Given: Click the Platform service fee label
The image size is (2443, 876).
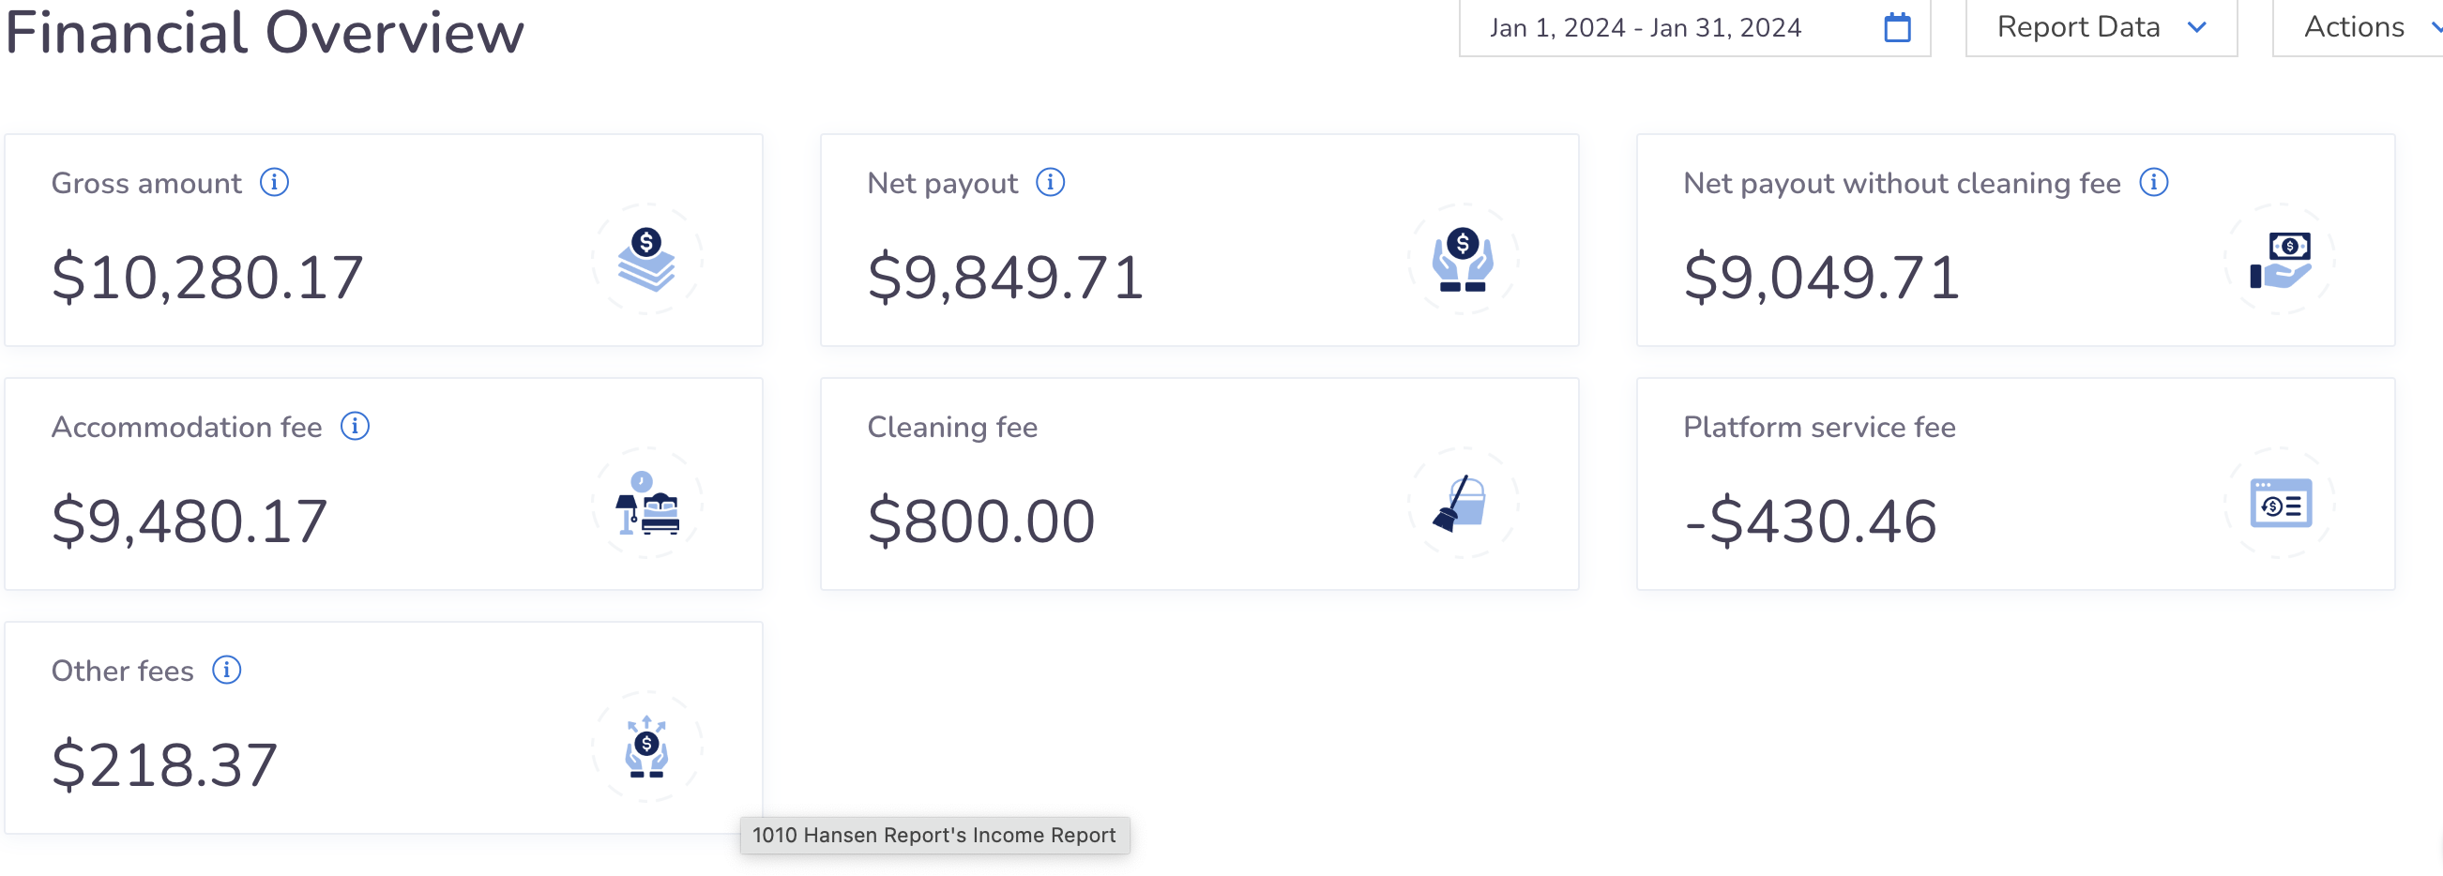Looking at the screenshot, I should click(1819, 427).
